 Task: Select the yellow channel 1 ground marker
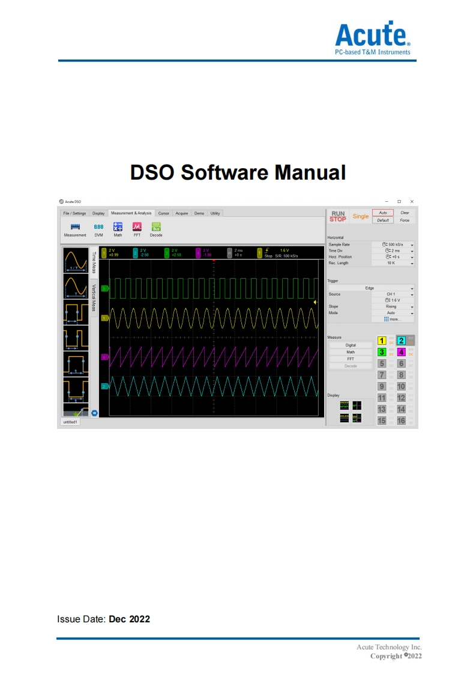(105, 318)
